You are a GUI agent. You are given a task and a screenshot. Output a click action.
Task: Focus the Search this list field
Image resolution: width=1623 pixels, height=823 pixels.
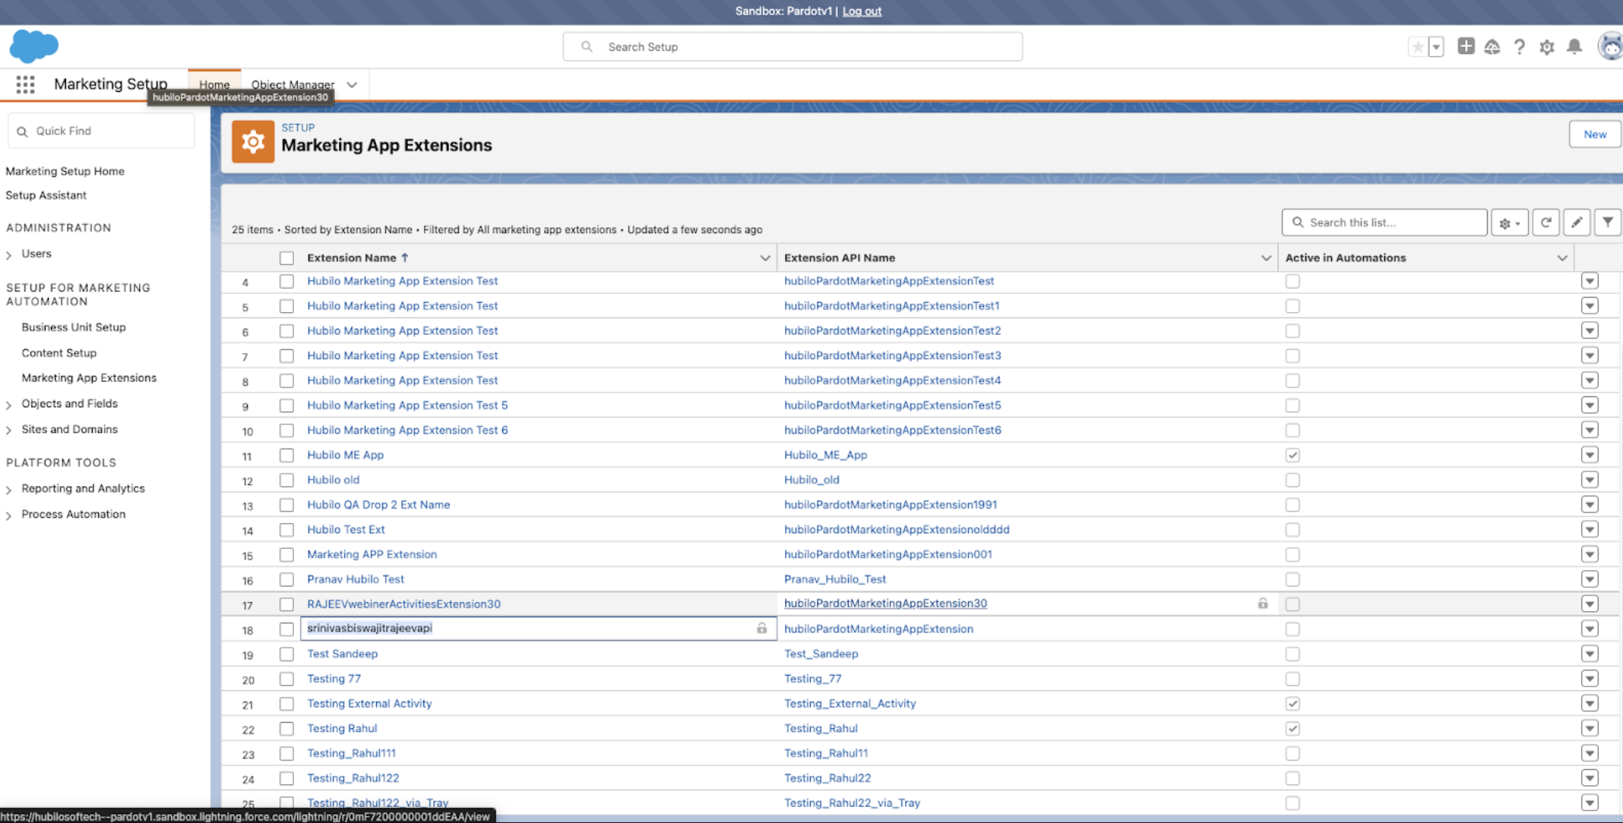pyautogui.click(x=1384, y=222)
